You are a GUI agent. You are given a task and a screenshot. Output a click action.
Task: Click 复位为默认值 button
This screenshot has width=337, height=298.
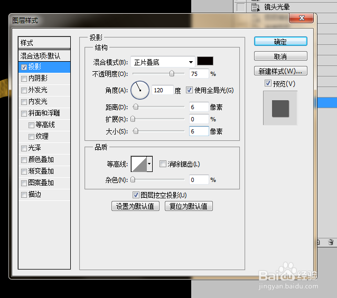pyautogui.click(x=189, y=206)
